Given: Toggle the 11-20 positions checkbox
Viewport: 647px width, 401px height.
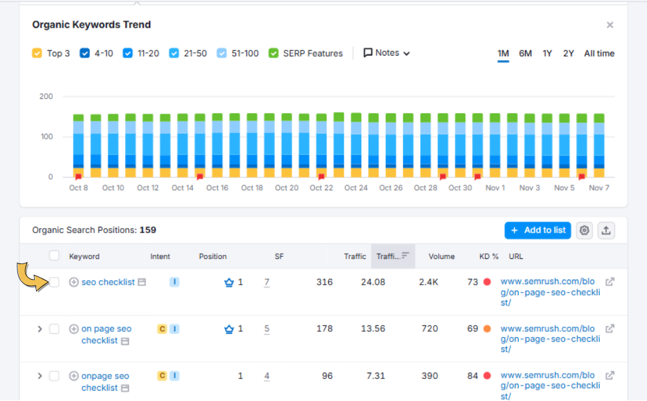Looking at the screenshot, I should 128,54.
